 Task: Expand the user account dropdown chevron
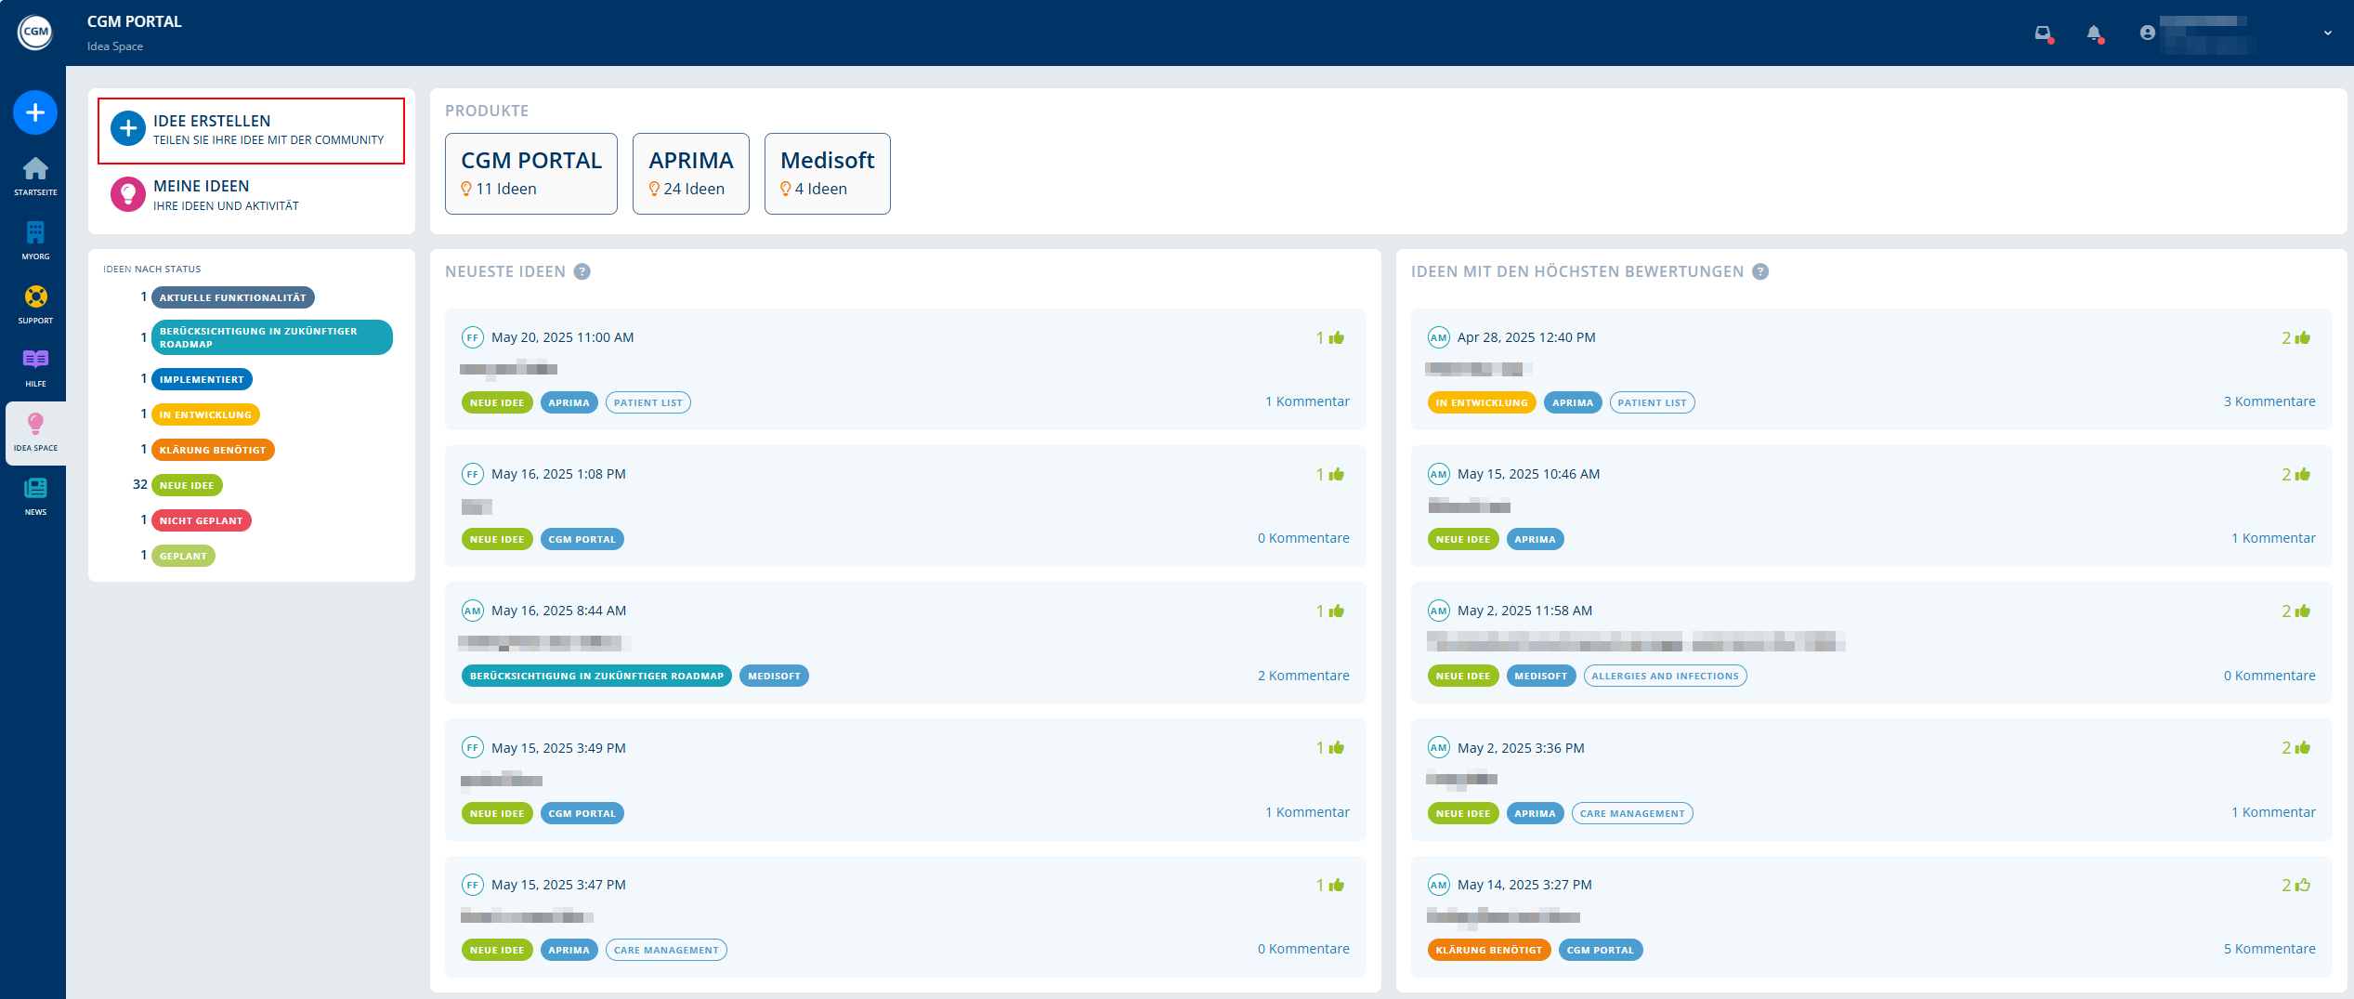click(2327, 33)
